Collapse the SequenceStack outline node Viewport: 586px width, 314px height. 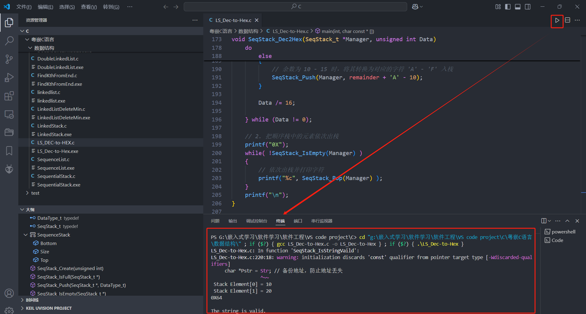[x=26, y=235]
